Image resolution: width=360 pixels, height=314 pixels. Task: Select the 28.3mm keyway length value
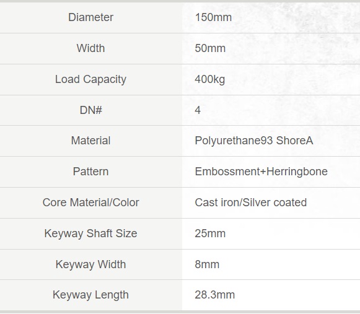point(214,295)
